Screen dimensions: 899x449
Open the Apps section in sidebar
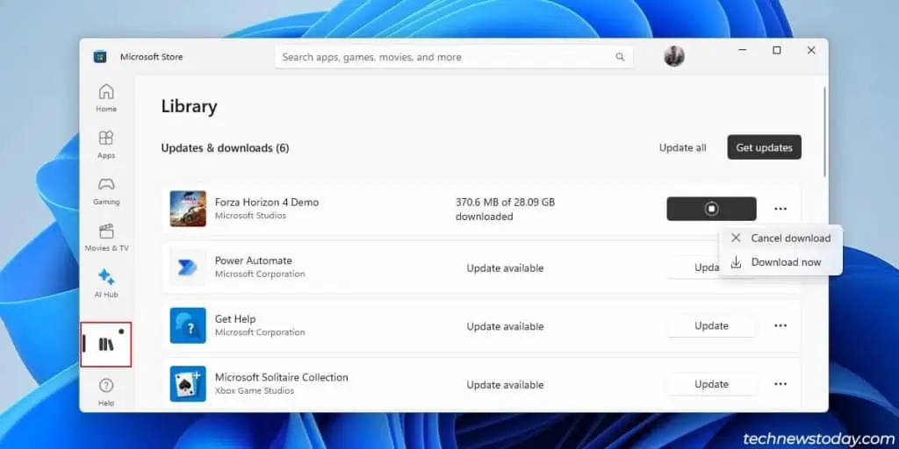(106, 145)
